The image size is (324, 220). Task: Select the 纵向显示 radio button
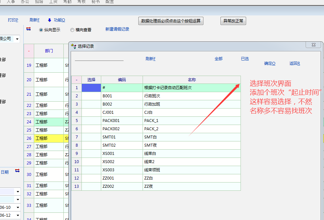click(x=41, y=30)
